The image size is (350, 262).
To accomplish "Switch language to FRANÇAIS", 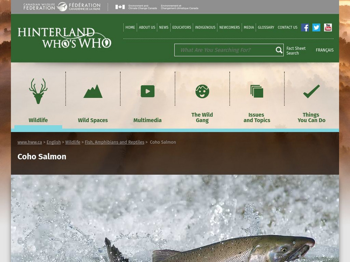I will (325, 50).
